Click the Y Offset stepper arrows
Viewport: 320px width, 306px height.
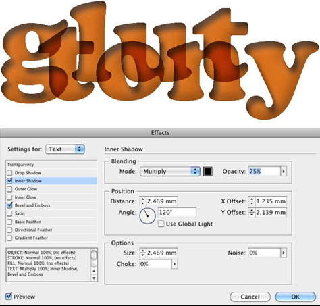[252, 213]
